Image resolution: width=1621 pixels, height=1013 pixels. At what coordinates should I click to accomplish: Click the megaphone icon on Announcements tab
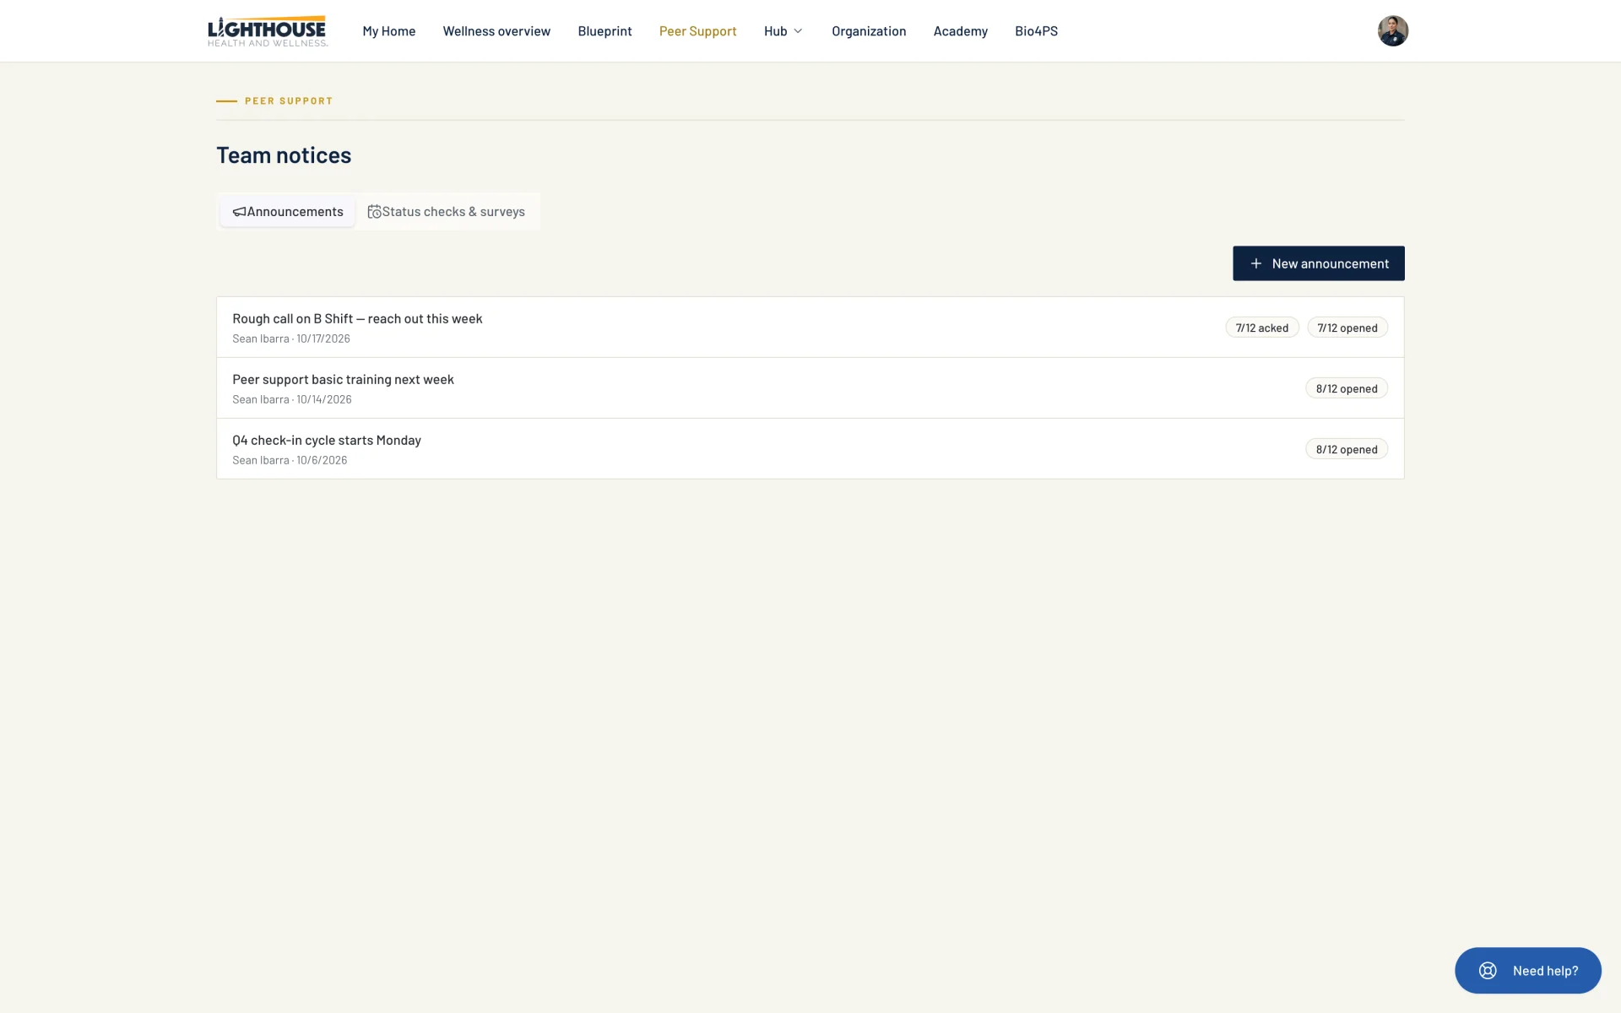click(x=239, y=212)
